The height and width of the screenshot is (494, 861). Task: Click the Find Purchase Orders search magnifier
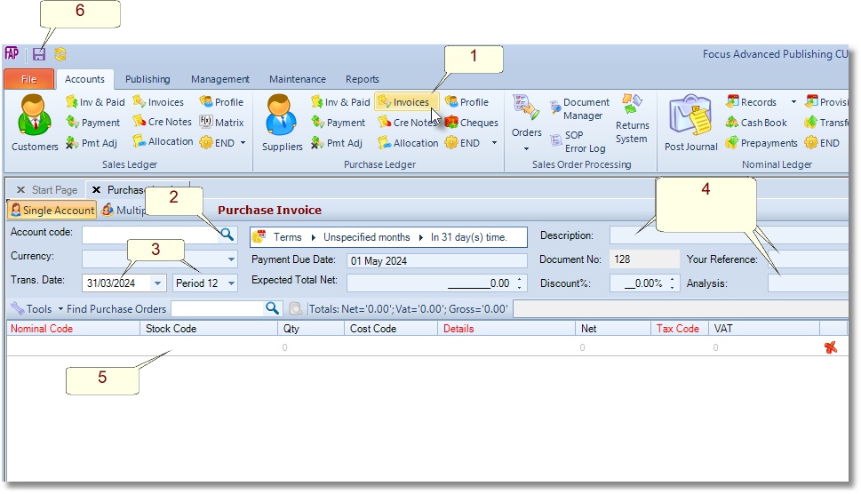click(x=273, y=308)
